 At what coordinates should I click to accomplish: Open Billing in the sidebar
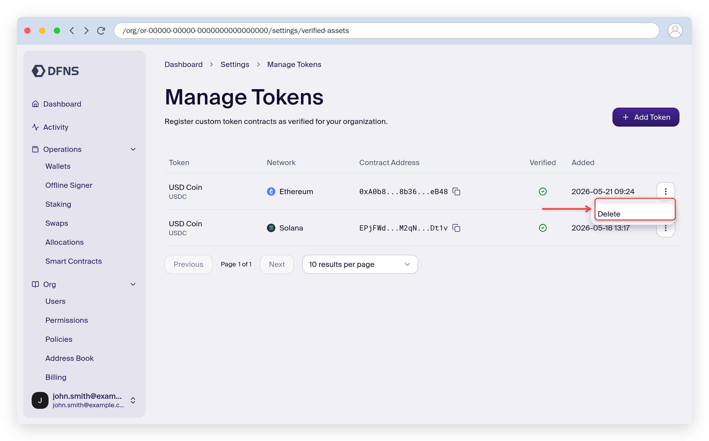56,377
